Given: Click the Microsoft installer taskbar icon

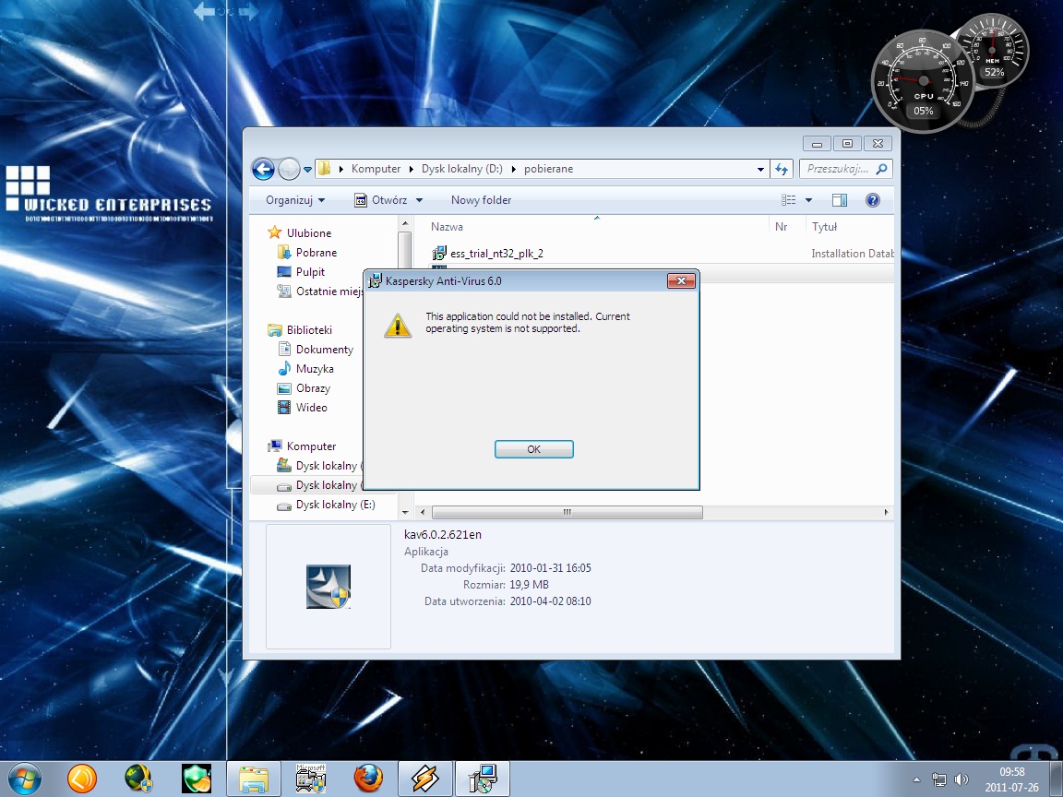Looking at the screenshot, I should (310, 779).
